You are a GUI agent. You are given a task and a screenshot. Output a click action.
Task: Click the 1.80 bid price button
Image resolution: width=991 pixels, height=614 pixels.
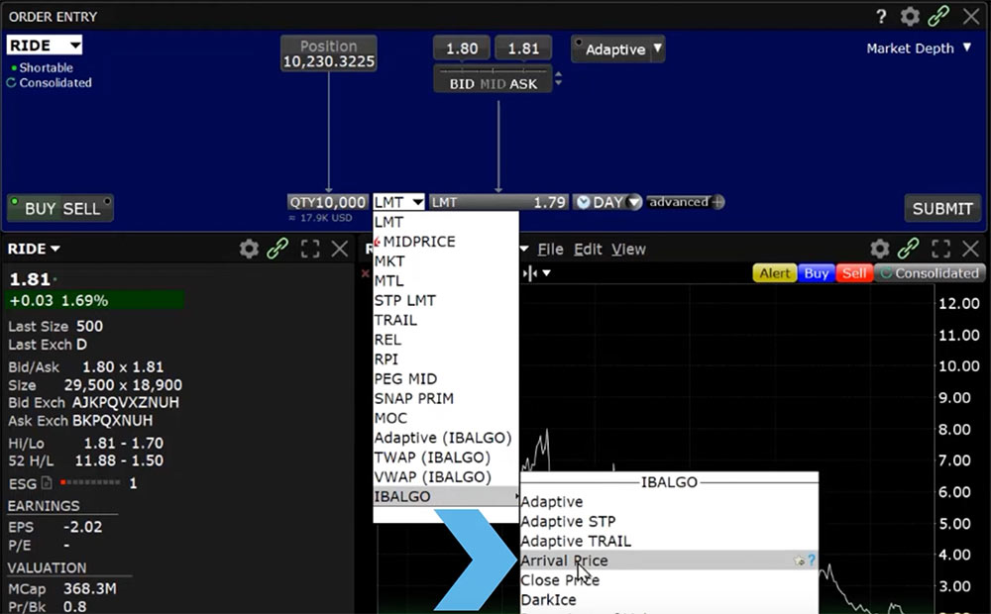462,49
